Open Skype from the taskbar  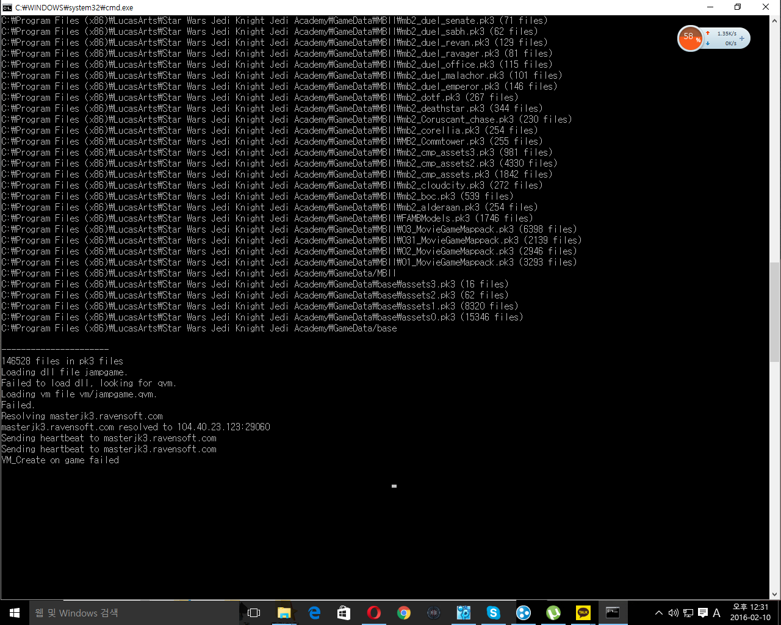(x=494, y=613)
